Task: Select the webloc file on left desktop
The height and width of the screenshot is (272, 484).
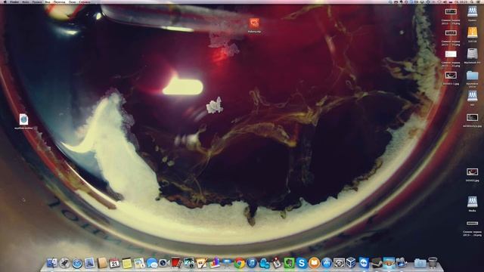Action: click(x=23, y=119)
